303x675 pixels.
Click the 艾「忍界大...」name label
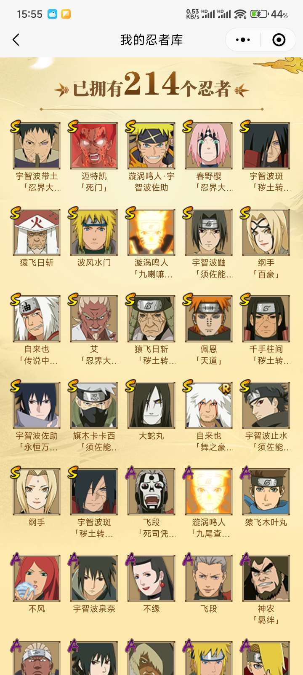click(94, 355)
